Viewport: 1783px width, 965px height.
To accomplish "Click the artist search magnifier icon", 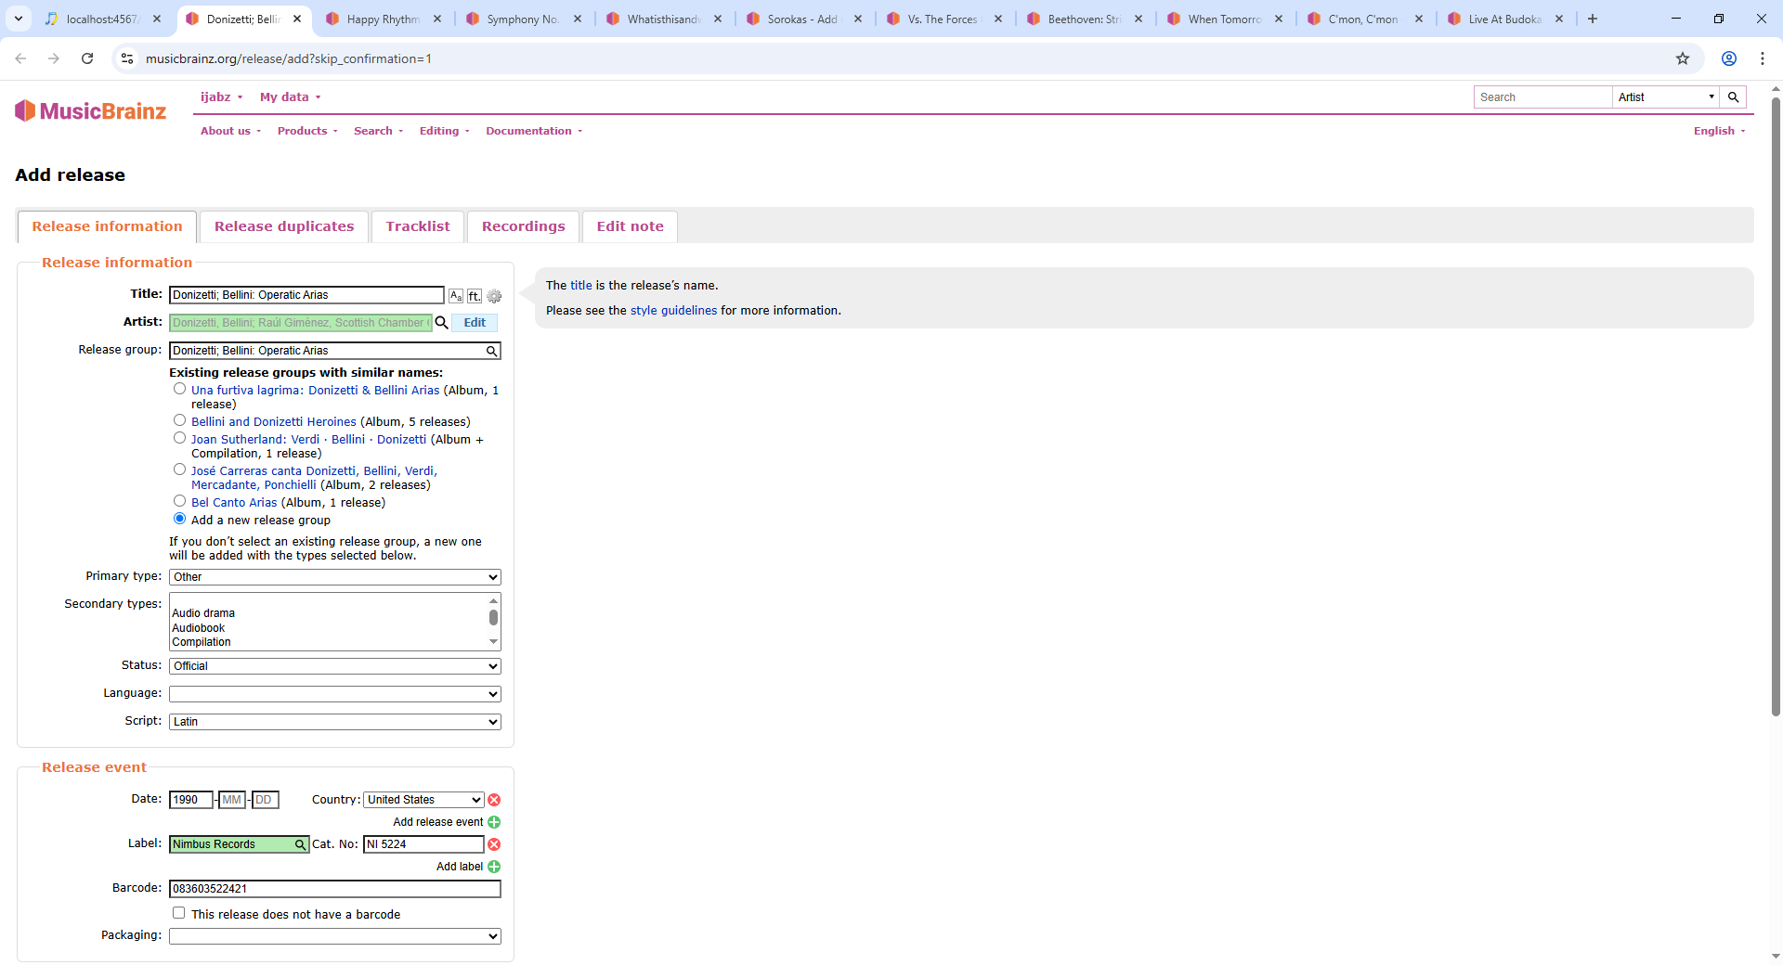I will [x=442, y=323].
